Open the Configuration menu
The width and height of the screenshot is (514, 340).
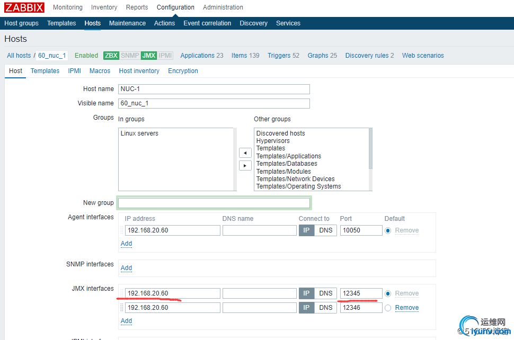pos(175,7)
